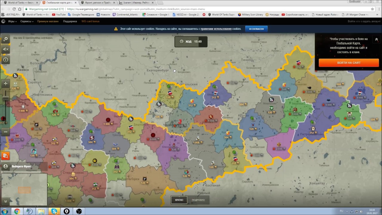The height and width of the screenshot is (215, 382).
Task: Click the Войти login link
Action: coord(351,21)
